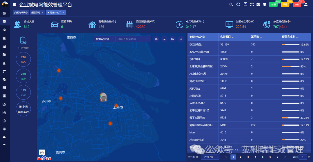Toggle the vehicle truck map filter
Screen dimensions: 313x162
[x=172, y=39]
